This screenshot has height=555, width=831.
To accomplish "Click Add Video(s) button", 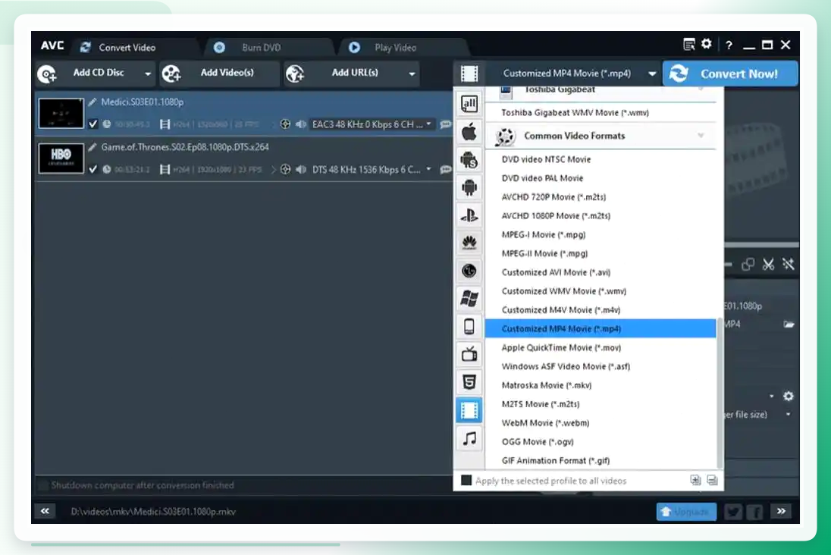I will coord(219,73).
